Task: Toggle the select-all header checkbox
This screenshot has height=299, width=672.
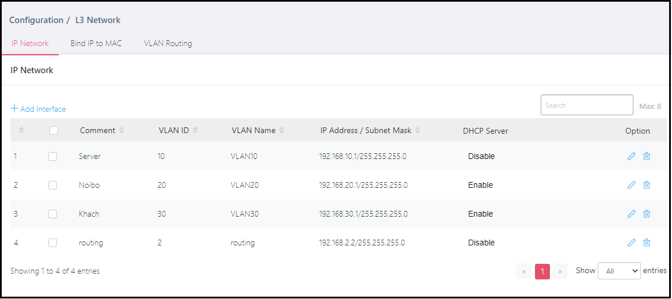Action: [x=54, y=130]
